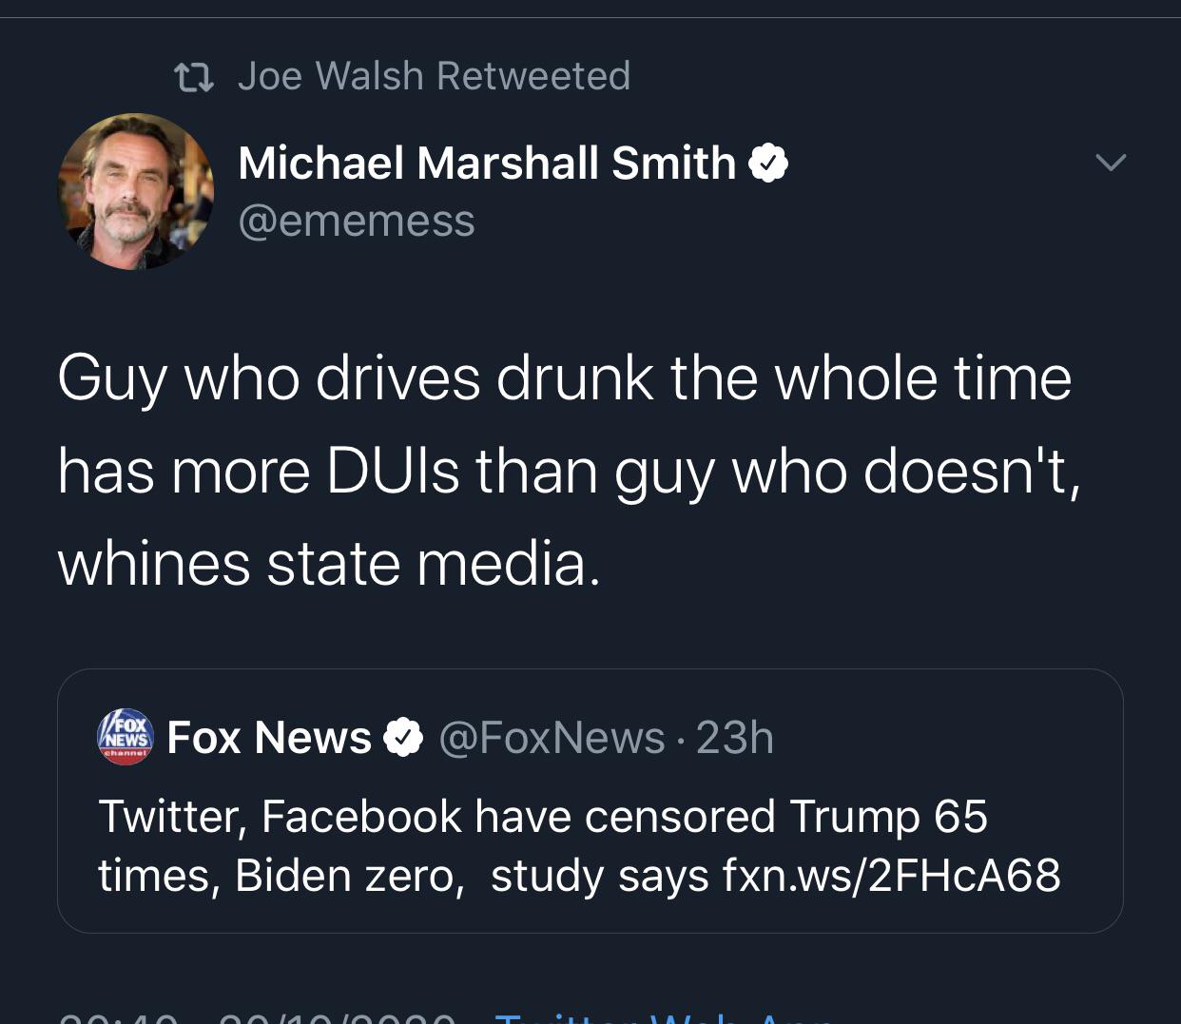1181x1024 pixels.
Task: Click 'Twitter, Facebook have censored Trump' headline
Action: (543, 816)
